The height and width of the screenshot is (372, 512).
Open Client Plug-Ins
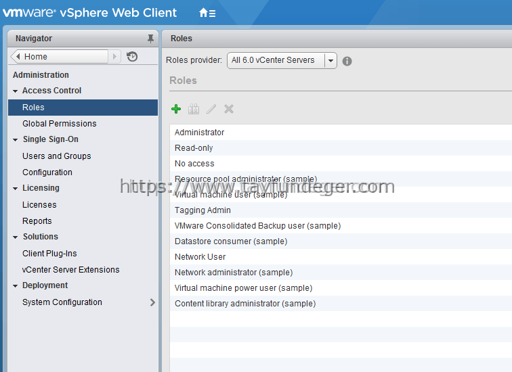49,254
